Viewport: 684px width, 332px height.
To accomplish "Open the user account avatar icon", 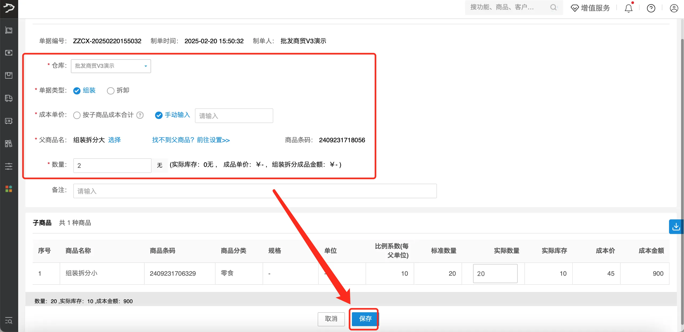I will click(x=674, y=8).
